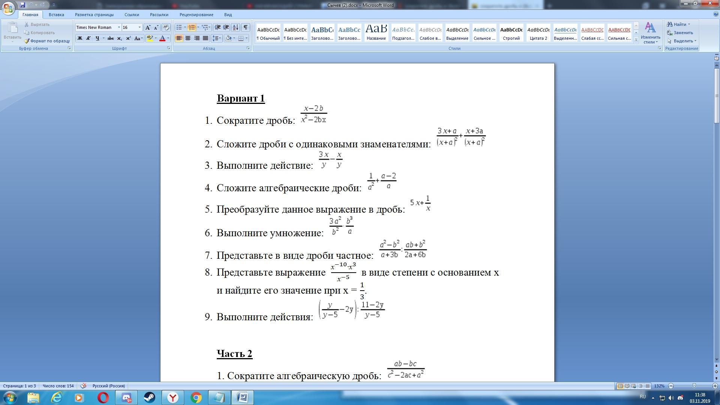
Task: Click the superscript icon
Action: [x=128, y=38]
